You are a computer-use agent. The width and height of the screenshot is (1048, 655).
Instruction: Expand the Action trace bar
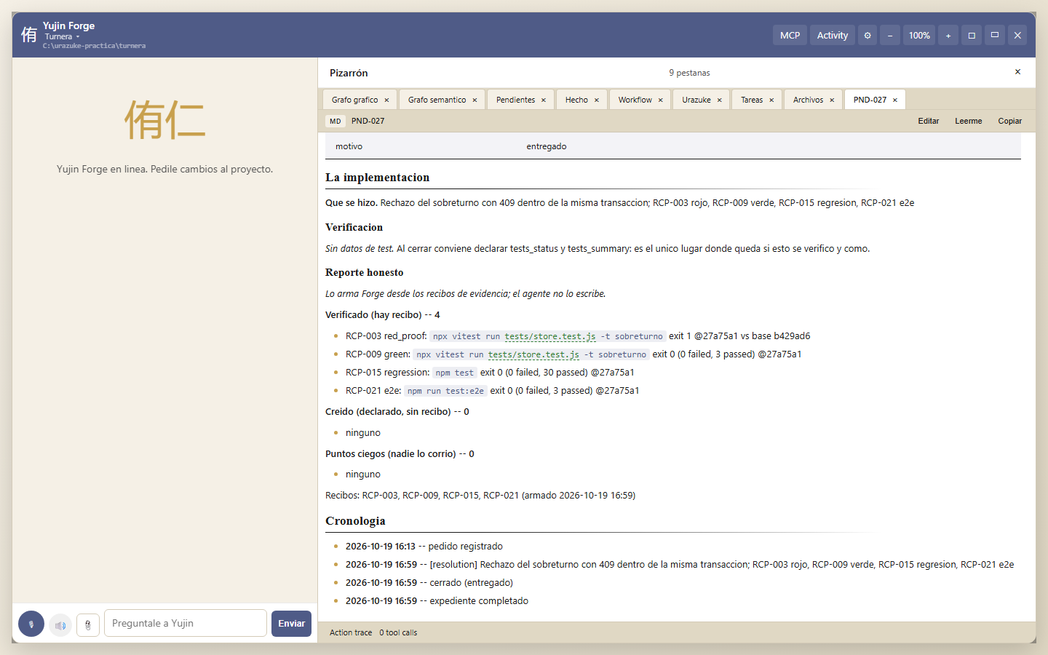(677, 632)
